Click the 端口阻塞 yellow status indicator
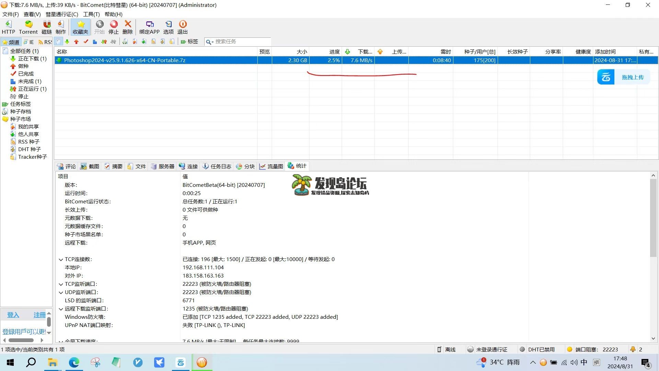This screenshot has width=659, height=371. point(593,349)
